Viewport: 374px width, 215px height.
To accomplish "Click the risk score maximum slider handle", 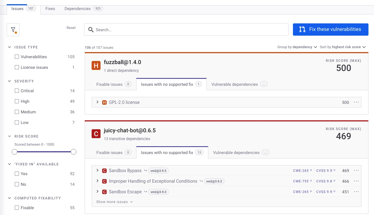I will click(x=74, y=152).
